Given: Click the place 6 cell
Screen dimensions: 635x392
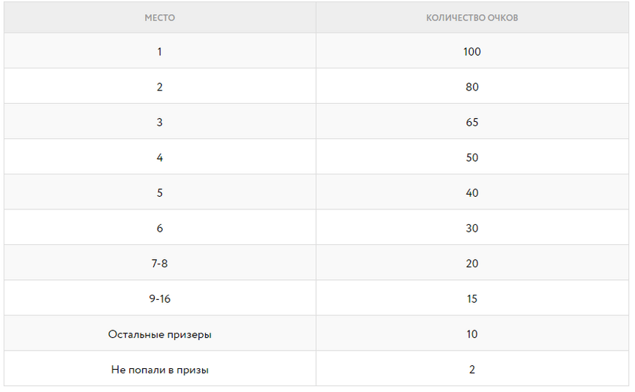Looking at the screenshot, I should 160,227.
